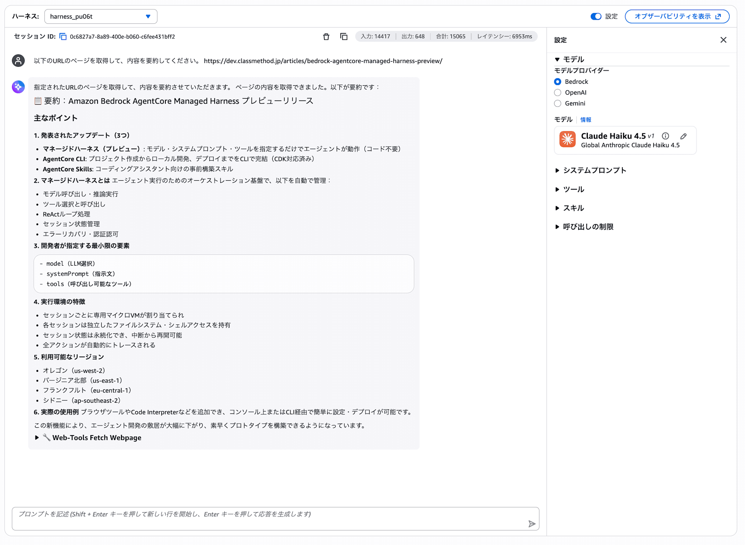Collapse the モデル section

tap(569, 59)
